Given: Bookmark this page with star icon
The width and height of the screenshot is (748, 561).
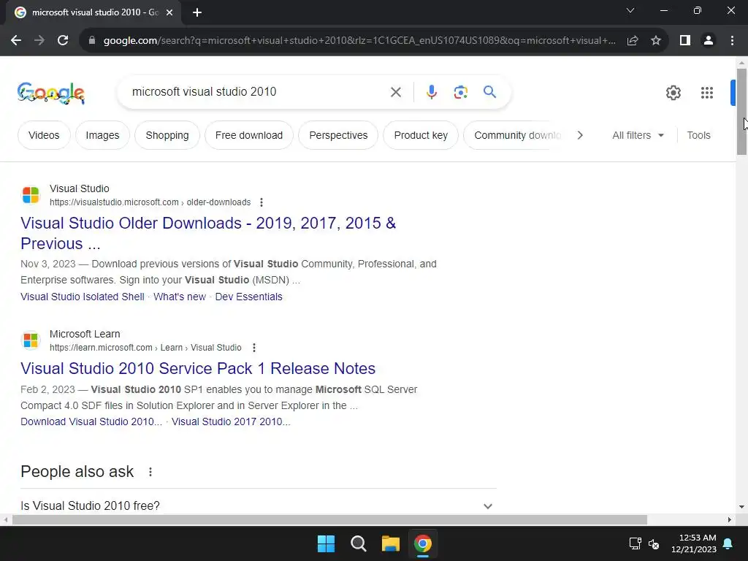Looking at the screenshot, I should coord(656,41).
